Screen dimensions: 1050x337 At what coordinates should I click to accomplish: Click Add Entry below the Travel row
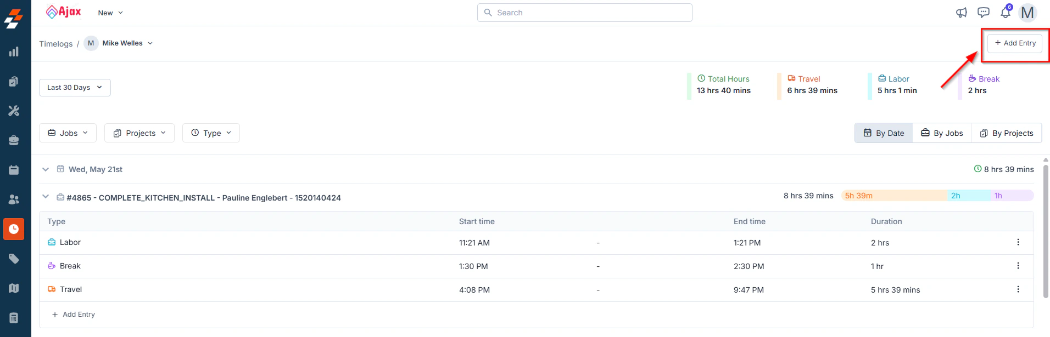click(x=73, y=315)
